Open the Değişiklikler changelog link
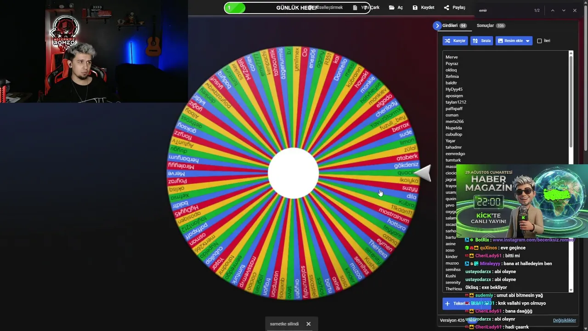The height and width of the screenshot is (331, 588). 564,320
